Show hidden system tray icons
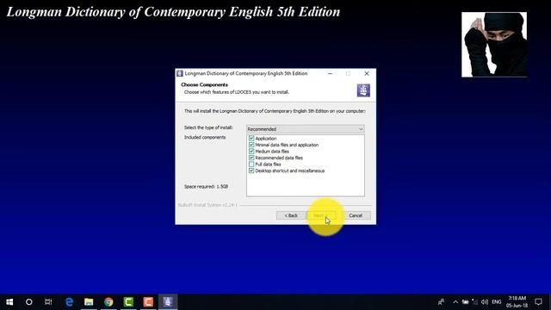Viewport: 551px width, 310px height. [x=455, y=302]
